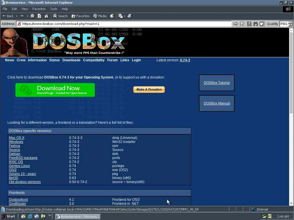The width and height of the screenshot is (294, 220).
Task: Click the Mail toolbar icon
Action: point(121,16)
